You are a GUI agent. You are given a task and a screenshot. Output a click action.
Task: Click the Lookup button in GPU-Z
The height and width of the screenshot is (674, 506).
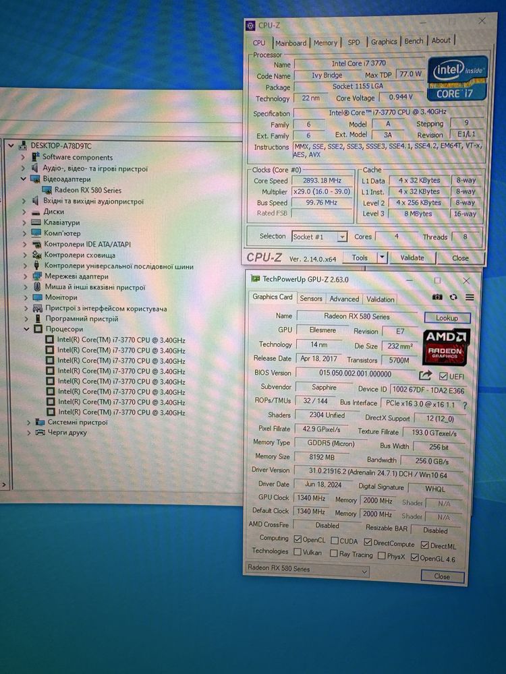[447, 317]
